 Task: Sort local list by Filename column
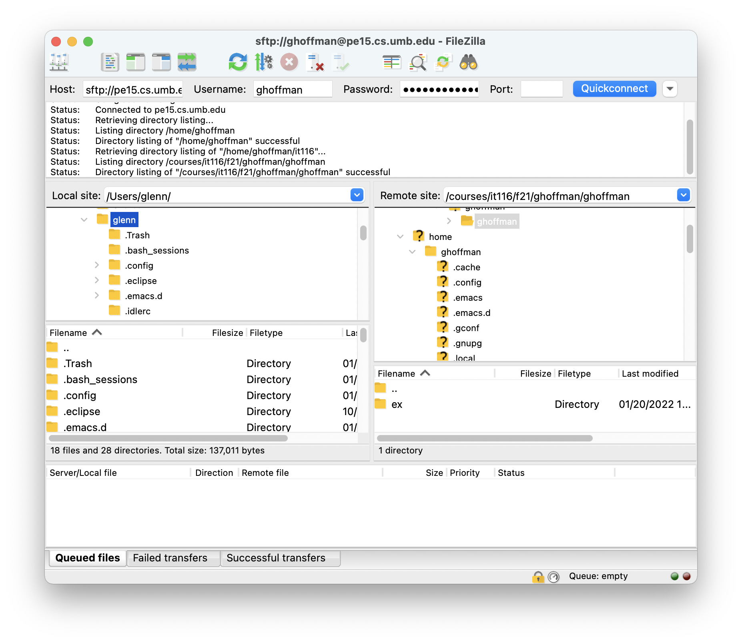114,333
